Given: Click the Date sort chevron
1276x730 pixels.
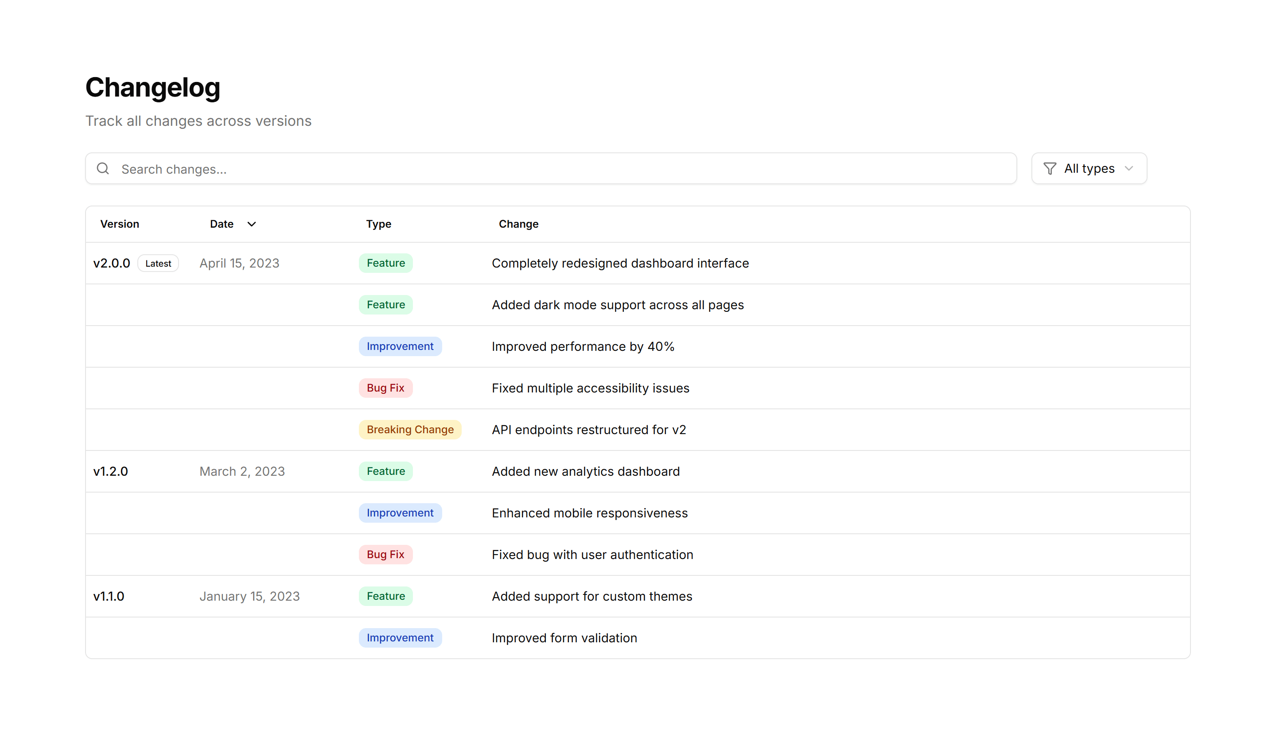Looking at the screenshot, I should [252, 224].
